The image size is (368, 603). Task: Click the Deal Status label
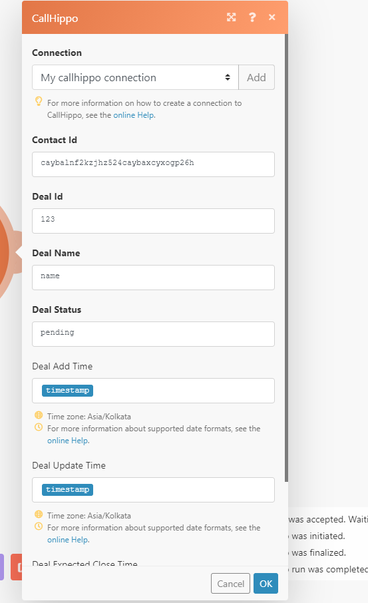(x=57, y=309)
